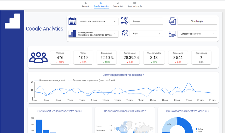Viewport: 225px width, 133px height.
Task: Click the devices monitor icon
Action: tap(172, 34)
